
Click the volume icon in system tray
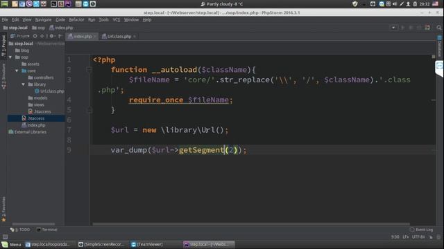(395, 4)
